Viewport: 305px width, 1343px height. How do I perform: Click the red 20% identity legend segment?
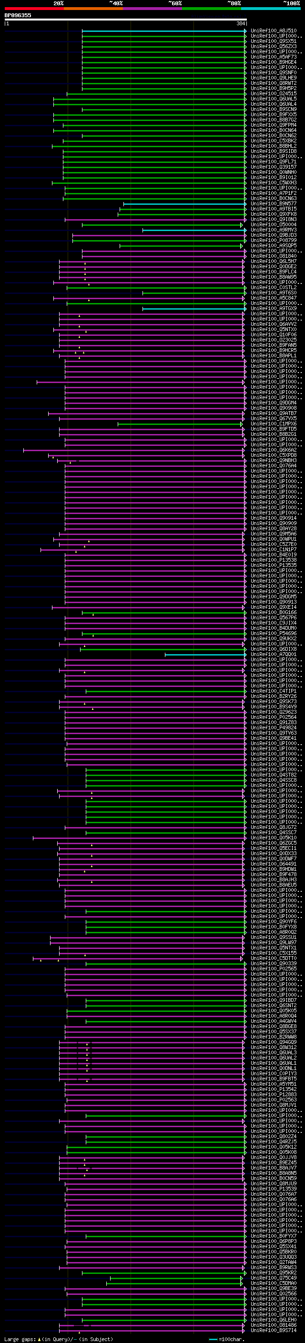pos(34,9)
